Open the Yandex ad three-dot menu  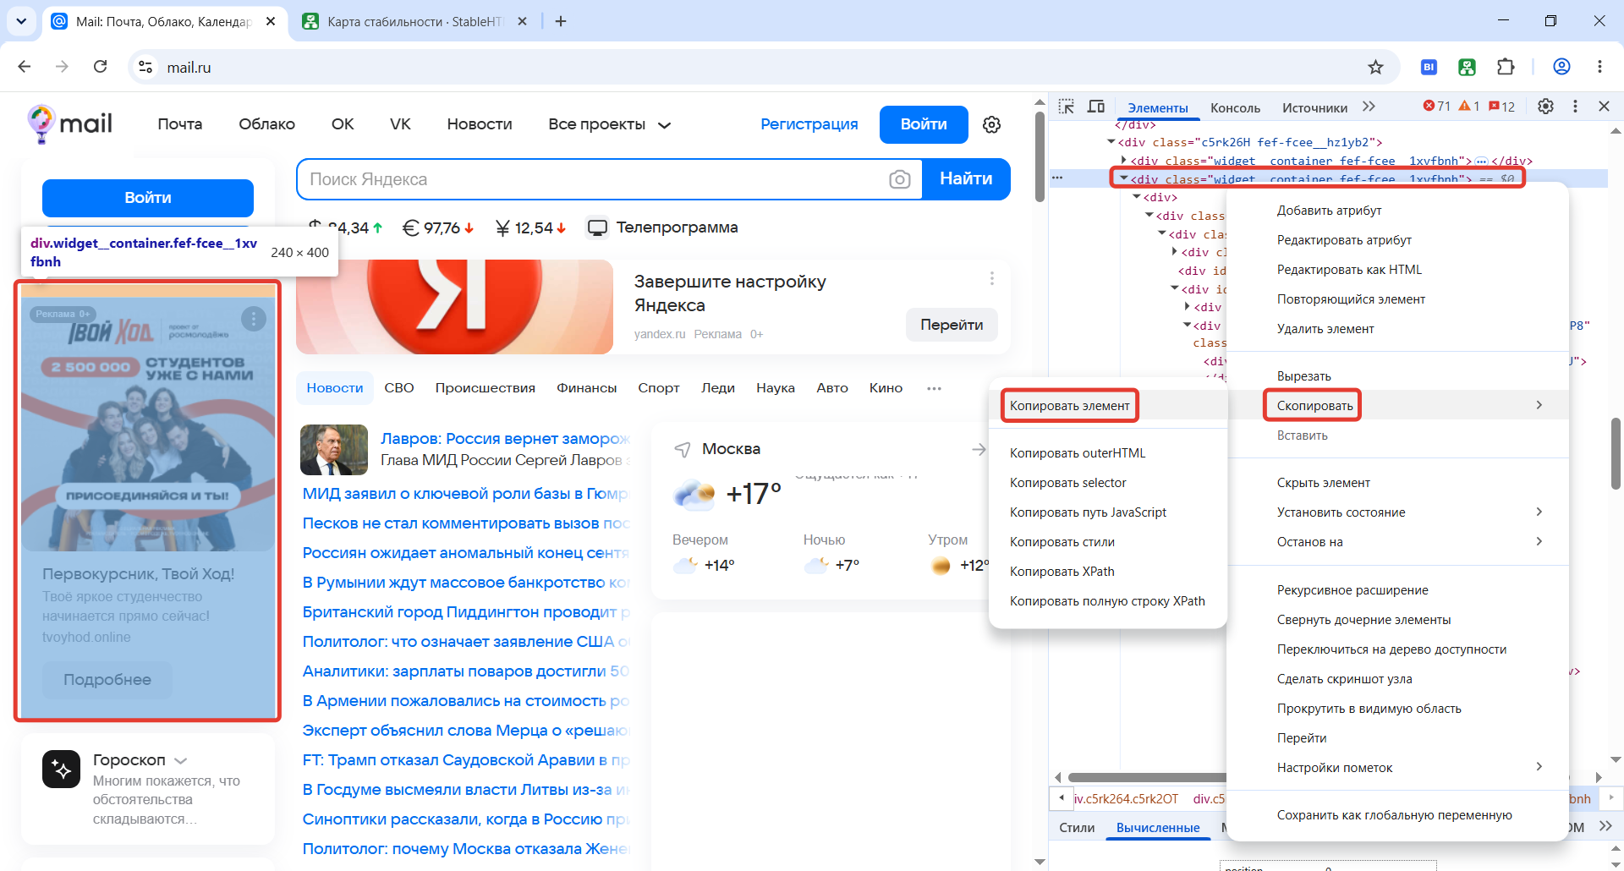click(x=992, y=278)
